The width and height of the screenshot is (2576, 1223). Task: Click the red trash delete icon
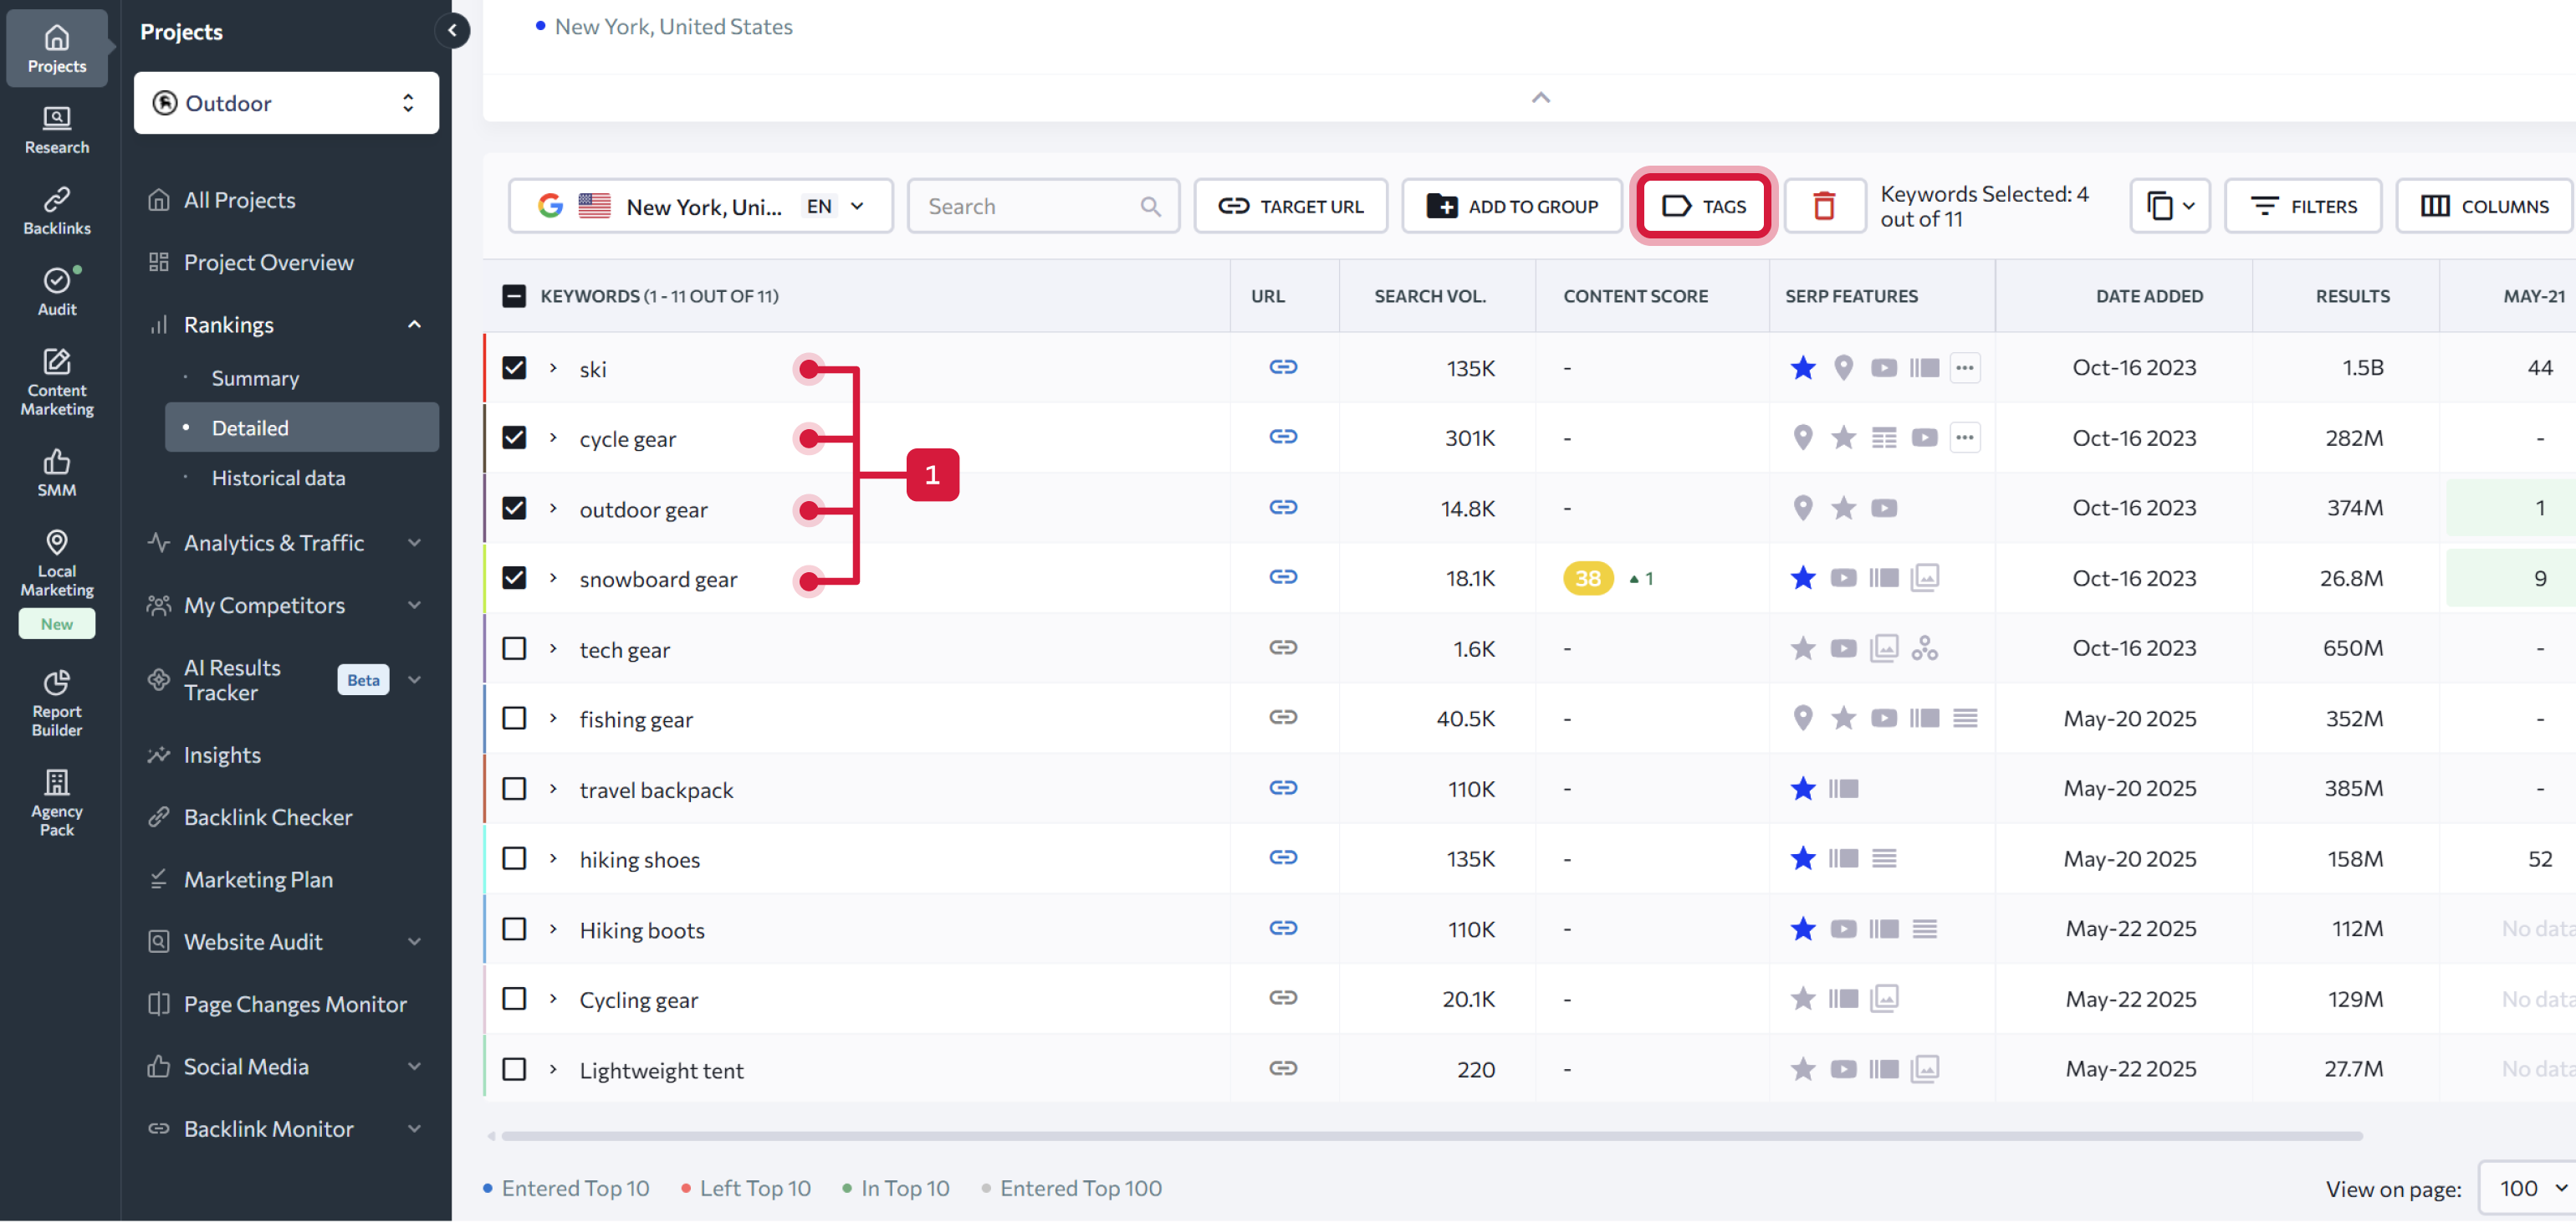[1824, 206]
